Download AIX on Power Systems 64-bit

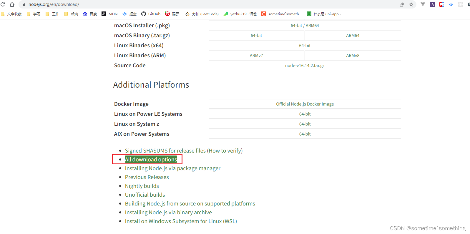pyautogui.click(x=305, y=134)
